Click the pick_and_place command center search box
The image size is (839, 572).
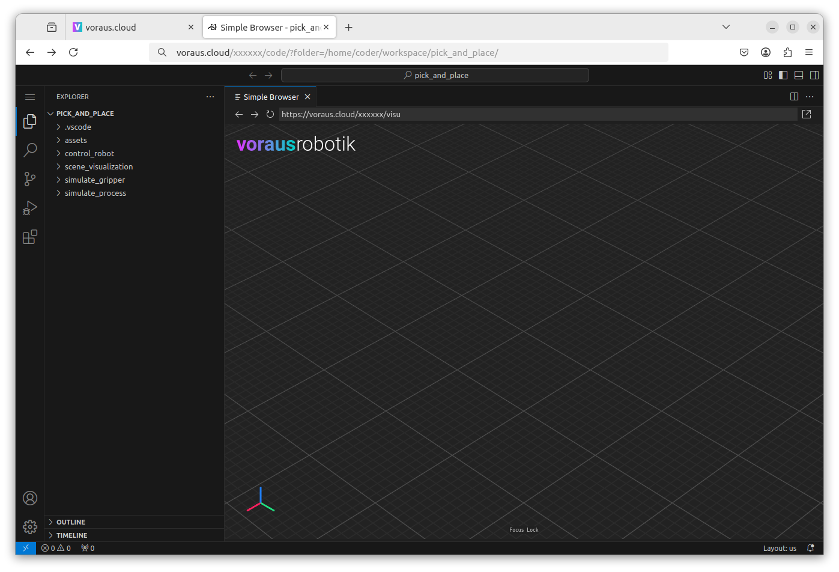(x=435, y=75)
